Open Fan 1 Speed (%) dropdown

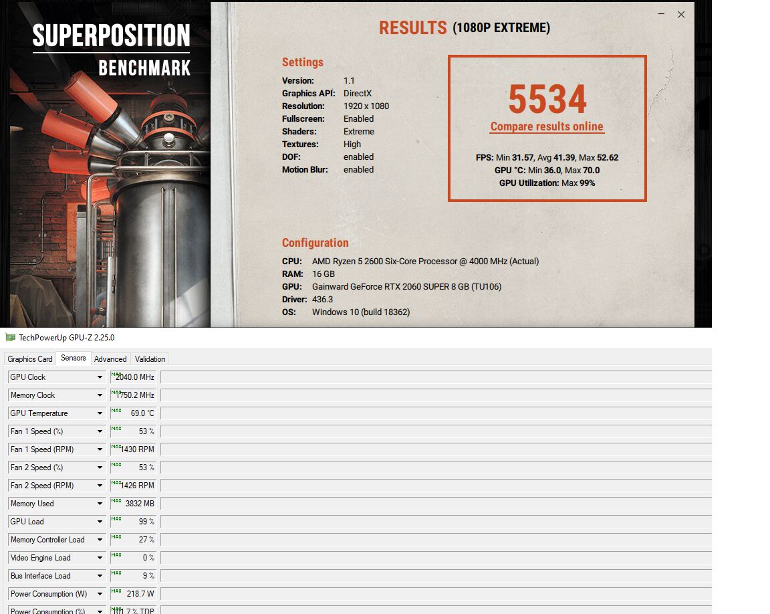click(x=100, y=431)
